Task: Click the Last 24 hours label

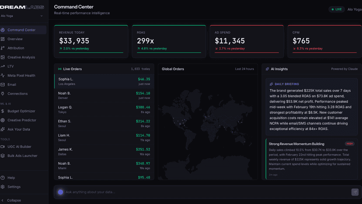Action: click(x=244, y=69)
